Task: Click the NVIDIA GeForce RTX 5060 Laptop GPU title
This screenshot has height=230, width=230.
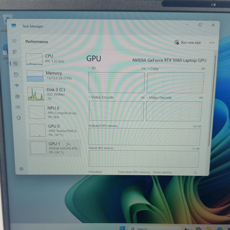Action: [169, 60]
